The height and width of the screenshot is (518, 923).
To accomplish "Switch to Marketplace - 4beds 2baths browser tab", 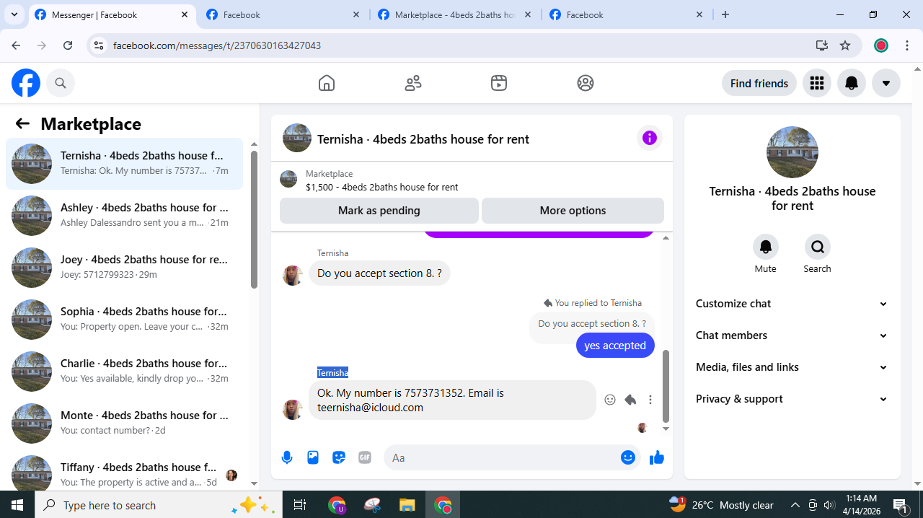I will click(x=455, y=14).
